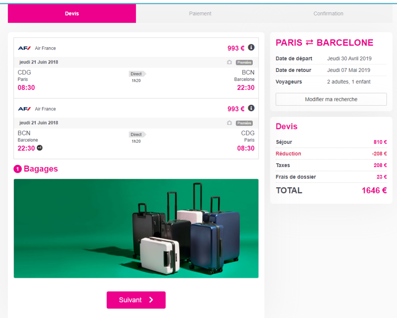The height and width of the screenshot is (318, 397).
Task: Switch to the Paiement step tab
Action: 200,14
